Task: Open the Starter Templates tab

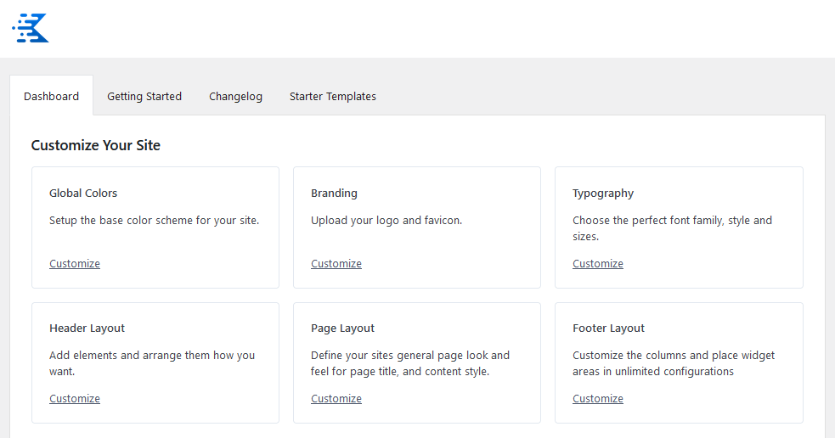Action: click(333, 96)
